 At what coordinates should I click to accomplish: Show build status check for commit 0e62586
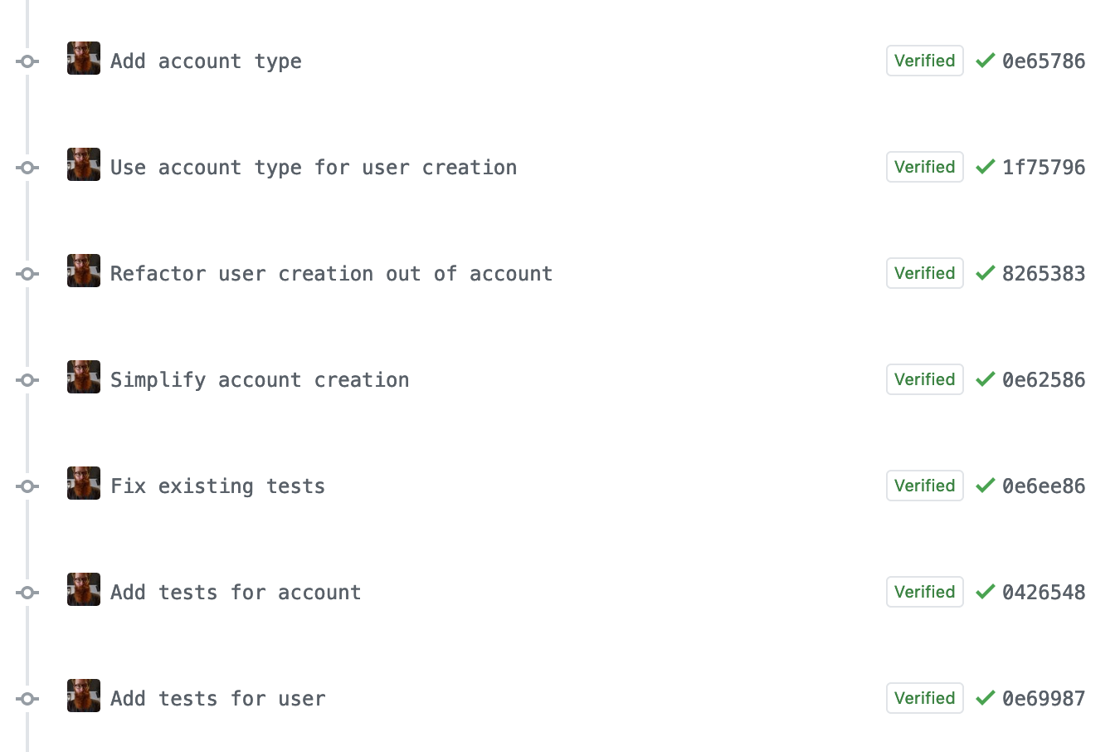click(986, 379)
